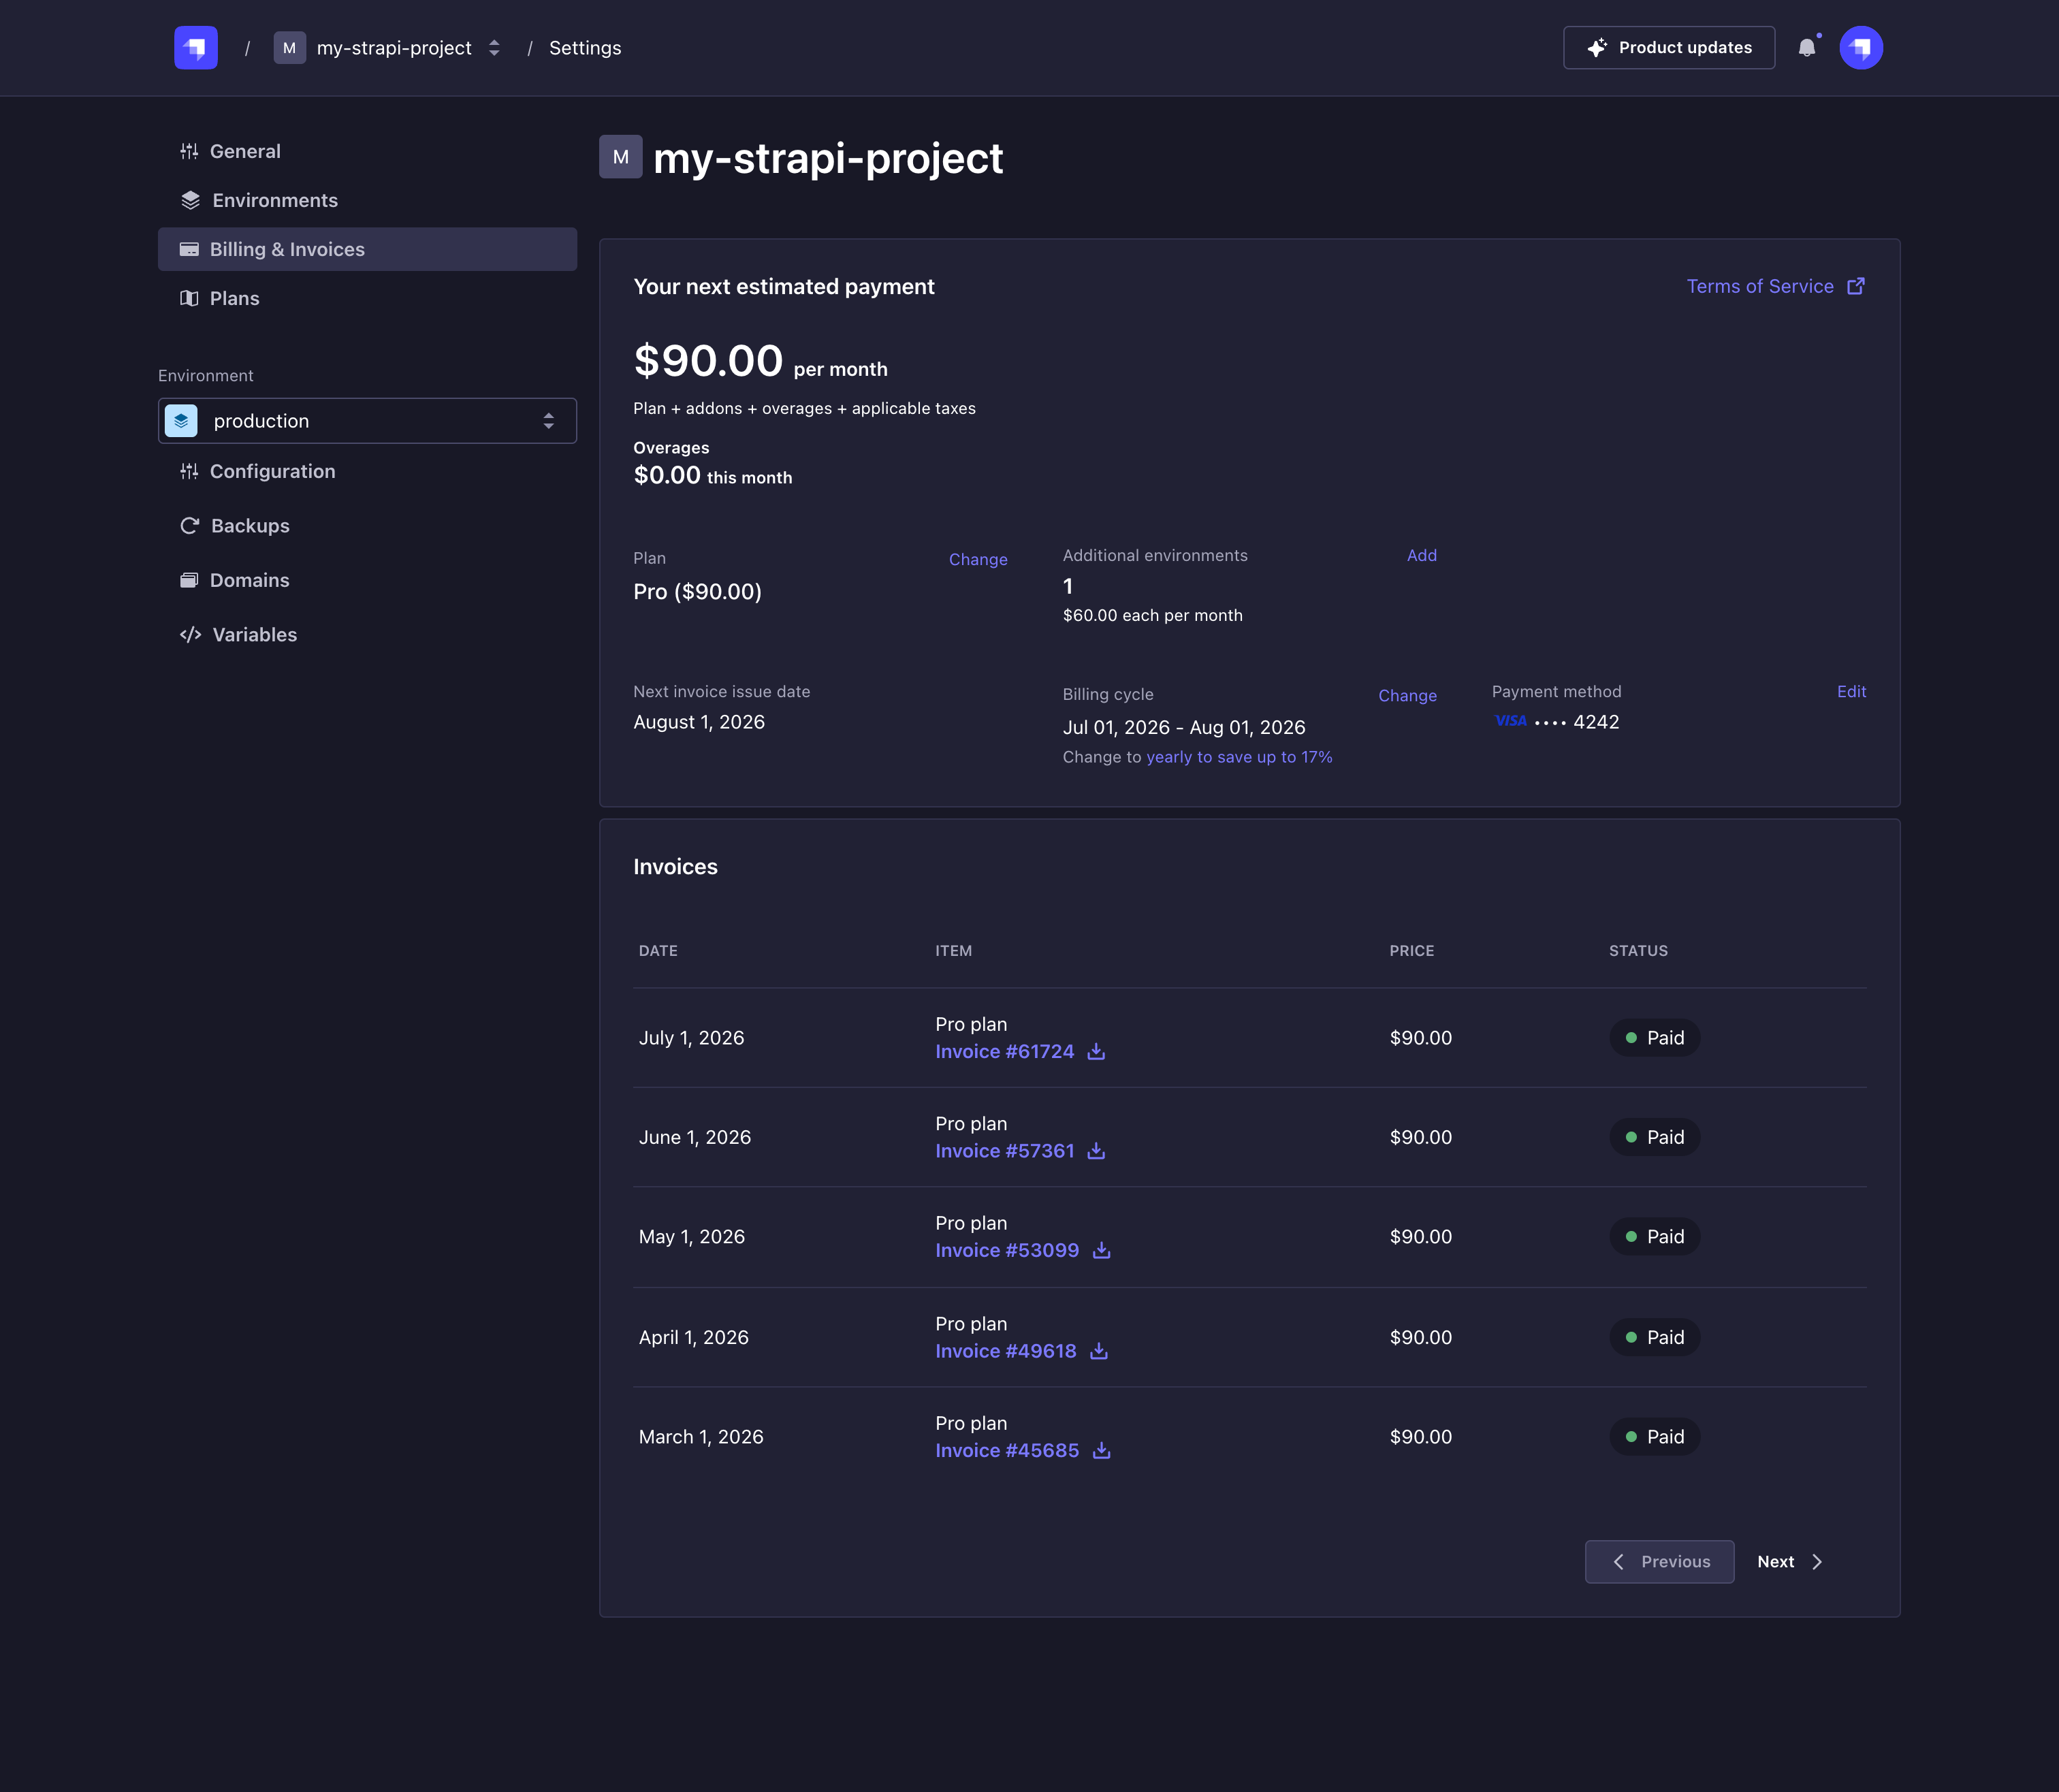Click the Configuration sliders icon

[189, 471]
